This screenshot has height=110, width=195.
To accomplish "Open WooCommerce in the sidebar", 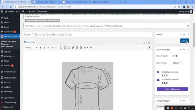I will (10, 78).
